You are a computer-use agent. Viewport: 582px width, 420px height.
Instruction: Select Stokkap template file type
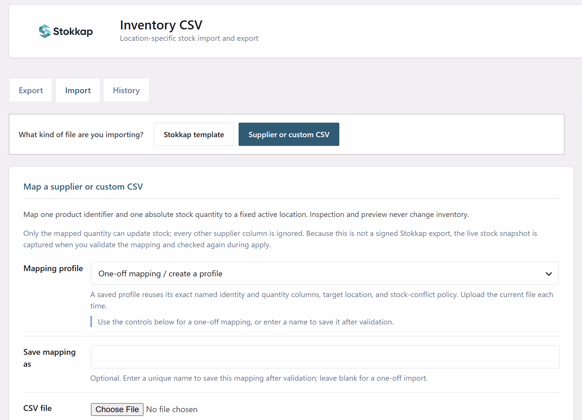click(x=194, y=134)
